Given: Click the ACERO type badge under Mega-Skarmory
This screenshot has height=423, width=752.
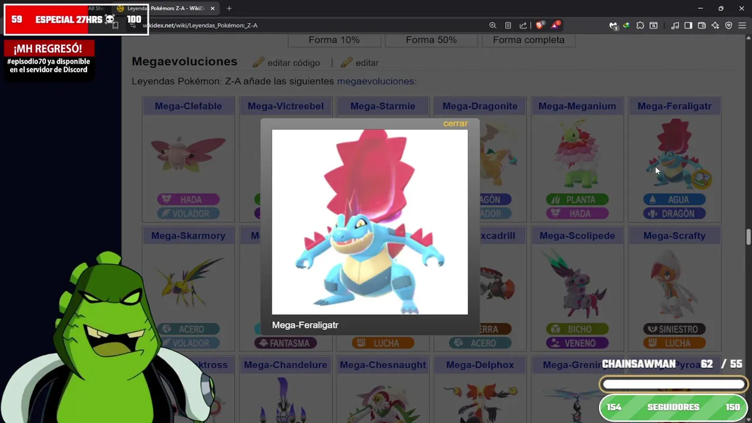Looking at the screenshot, I should tap(189, 329).
